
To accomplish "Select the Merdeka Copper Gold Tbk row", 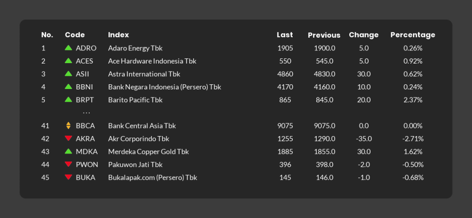I will [148, 152].
